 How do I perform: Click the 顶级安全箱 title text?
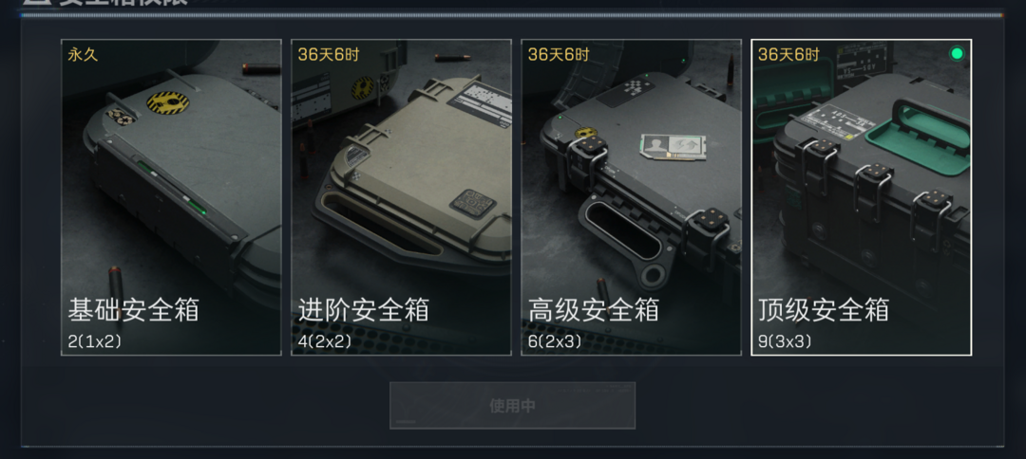coord(824,309)
